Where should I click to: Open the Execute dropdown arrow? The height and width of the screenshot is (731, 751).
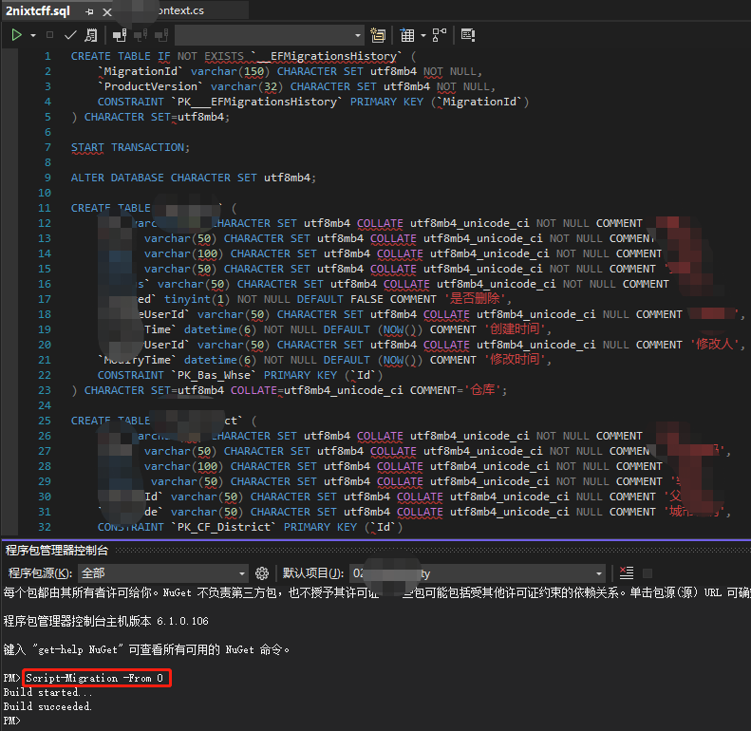click(x=33, y=35)
